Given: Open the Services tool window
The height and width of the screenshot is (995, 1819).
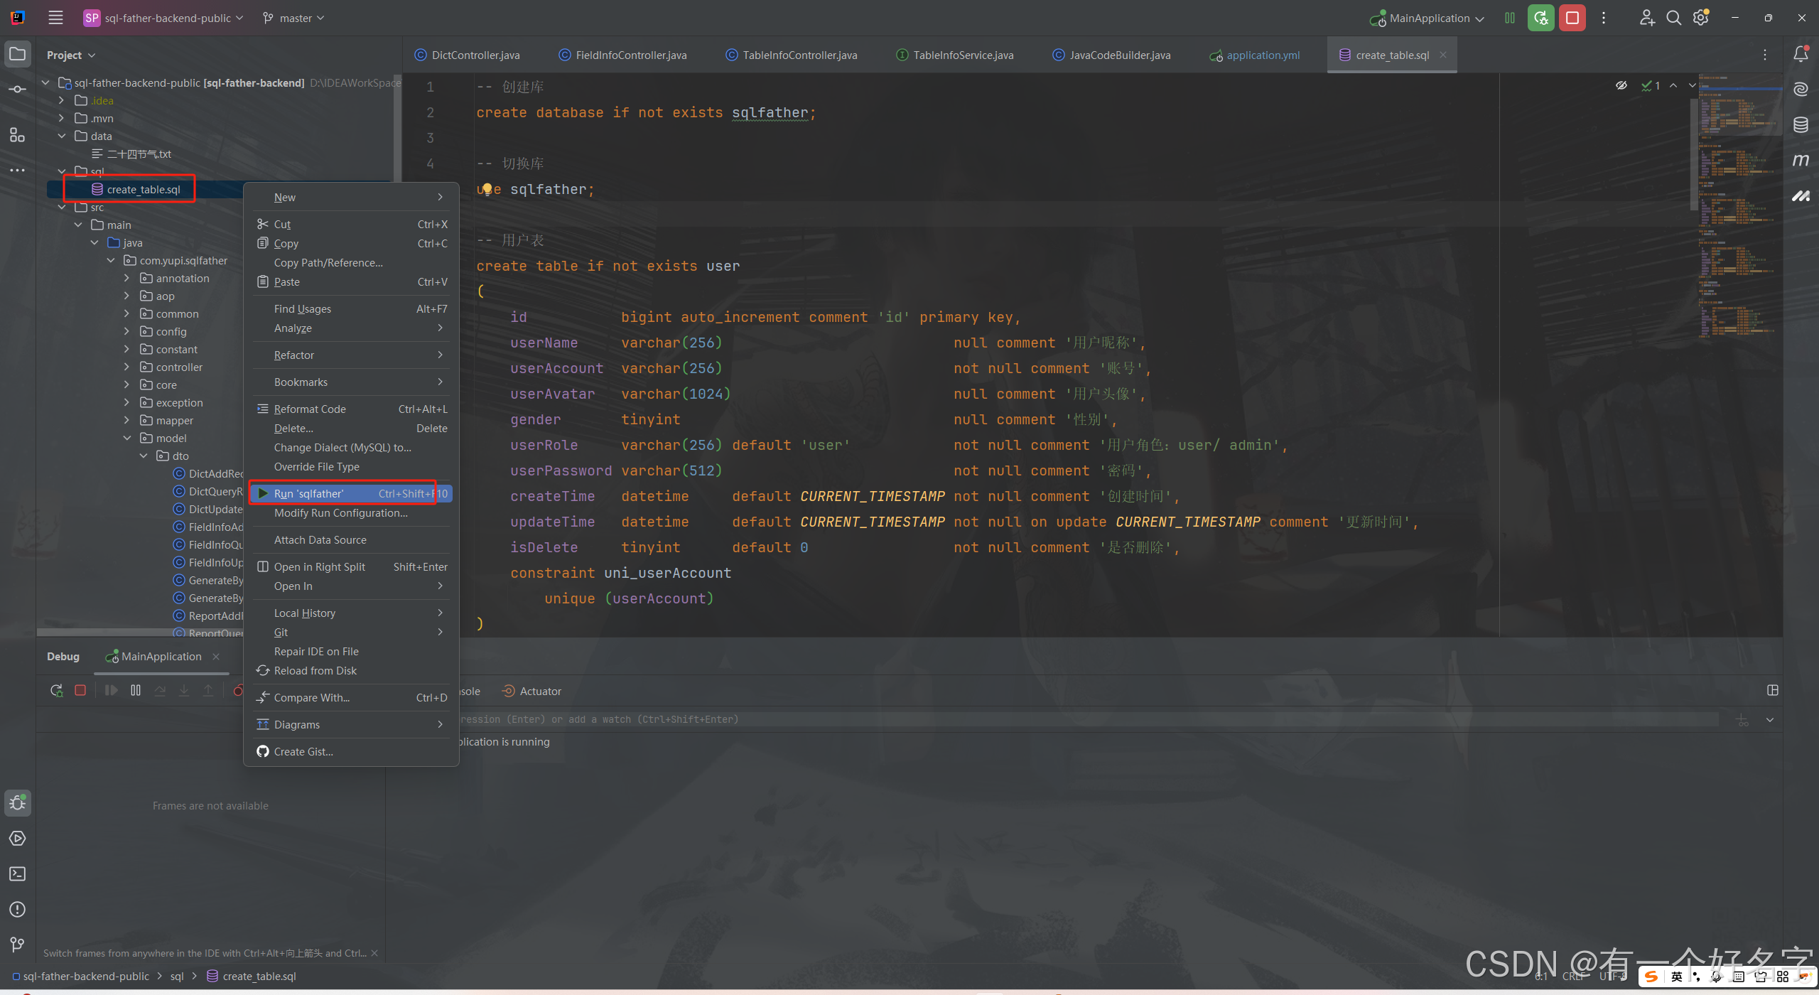Looking at the screenshot, I should tap(18, 839).
